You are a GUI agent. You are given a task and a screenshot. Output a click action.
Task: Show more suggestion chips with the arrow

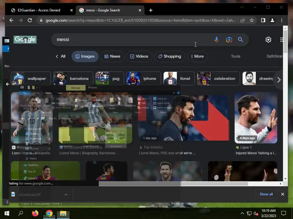[x=279, y=80]
